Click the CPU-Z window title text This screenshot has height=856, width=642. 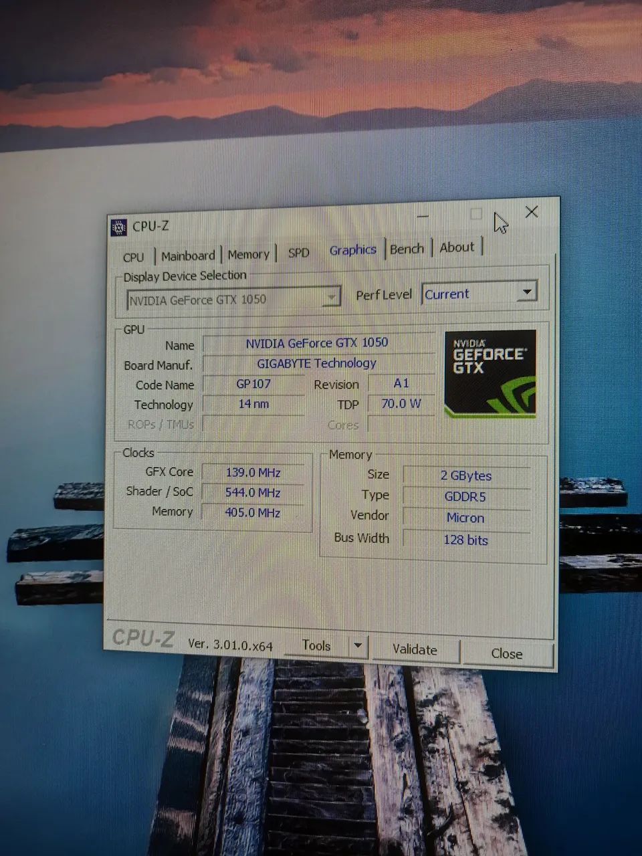pyautogui.click(x=150, y=226)
